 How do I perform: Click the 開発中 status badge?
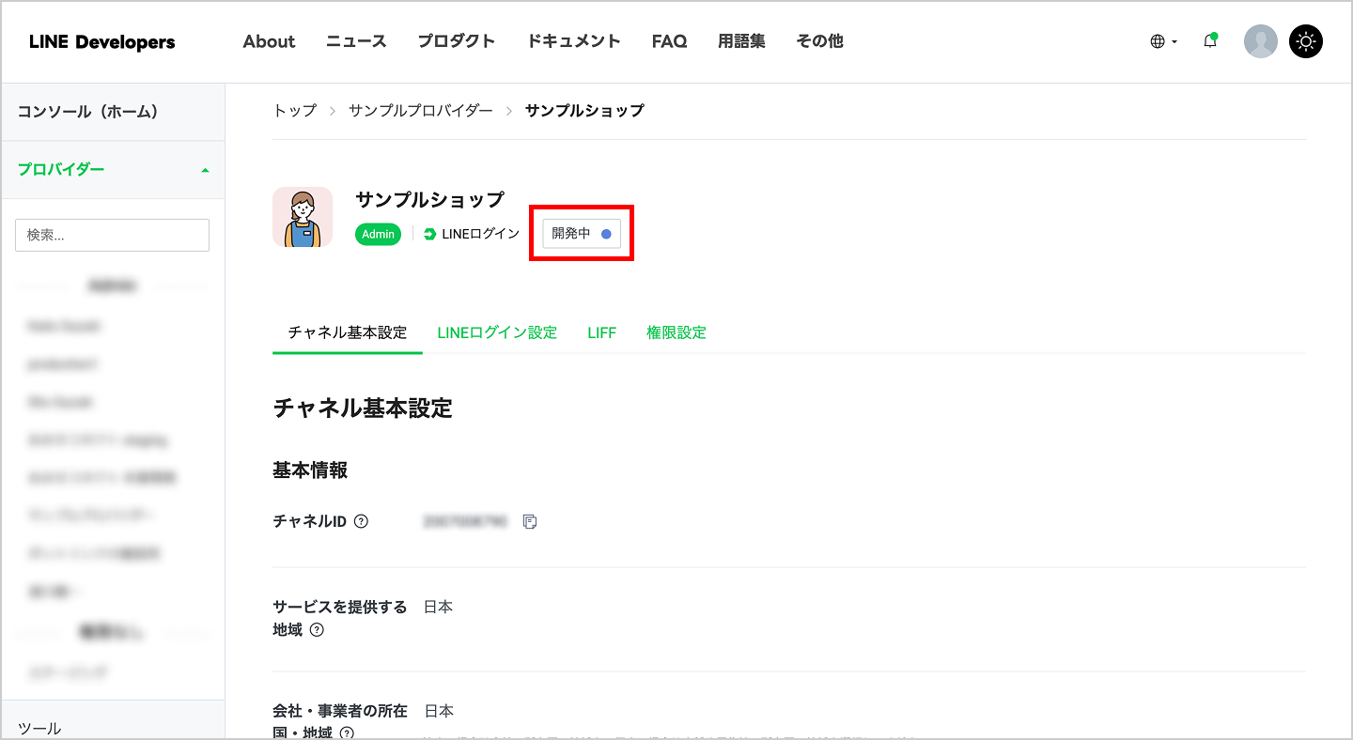click(581, 234)
